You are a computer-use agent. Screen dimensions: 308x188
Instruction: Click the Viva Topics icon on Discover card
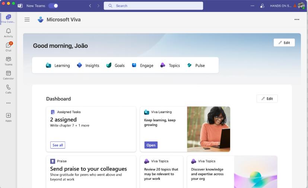[194, 161]
